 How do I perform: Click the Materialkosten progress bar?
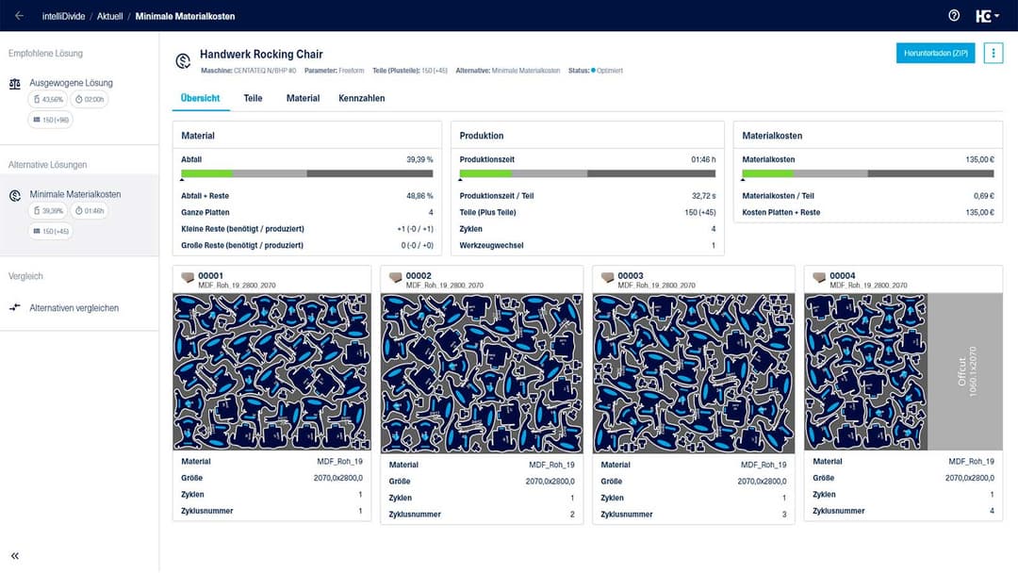(x=867, y=173)
